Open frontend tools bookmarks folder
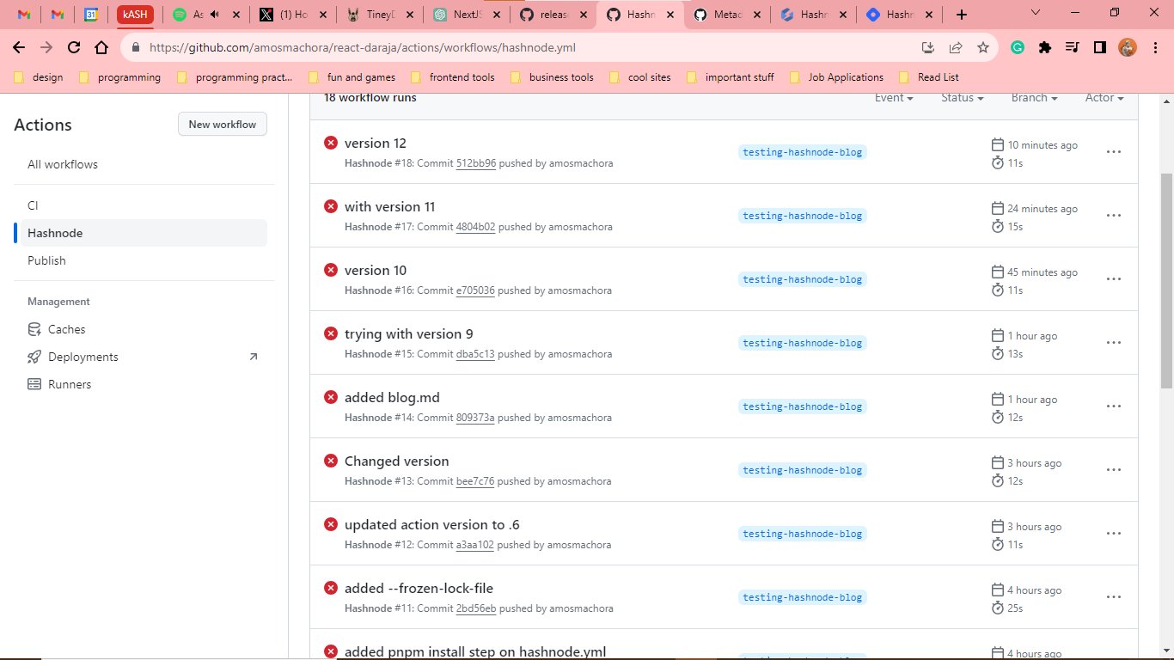1174x660 pixels. pos(452,77)
